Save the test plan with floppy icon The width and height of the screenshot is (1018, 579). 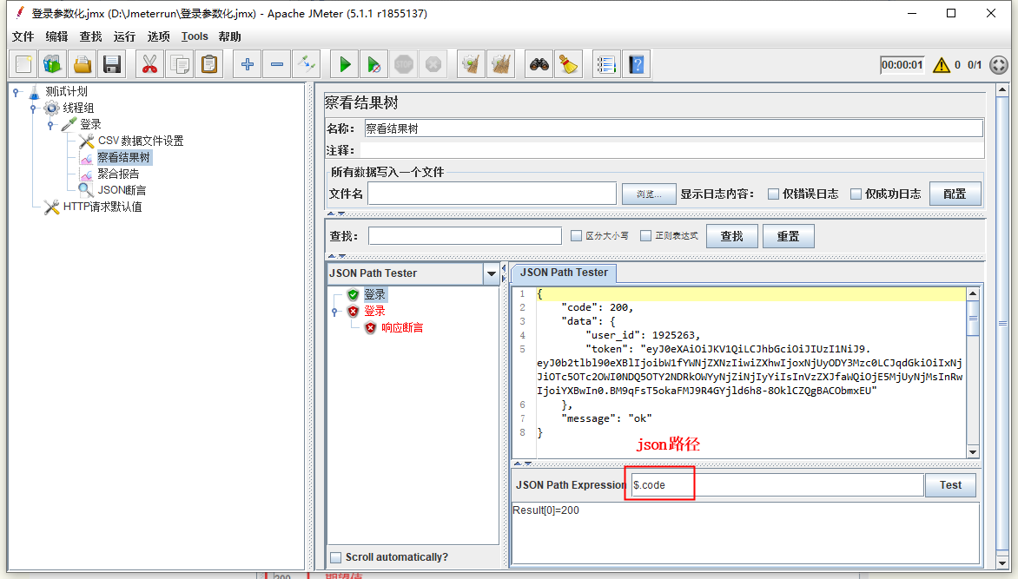pyautogui.click(x=112, y=64)
